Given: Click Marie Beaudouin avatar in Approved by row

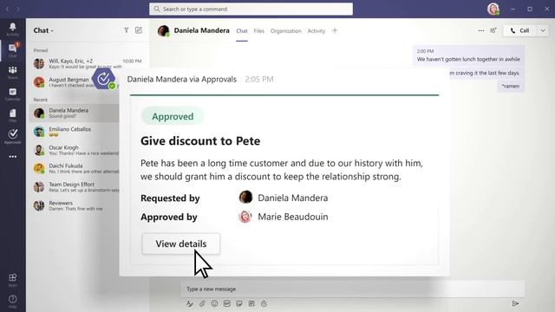Looking at the screenshot, I should click(x=245, y=217).
